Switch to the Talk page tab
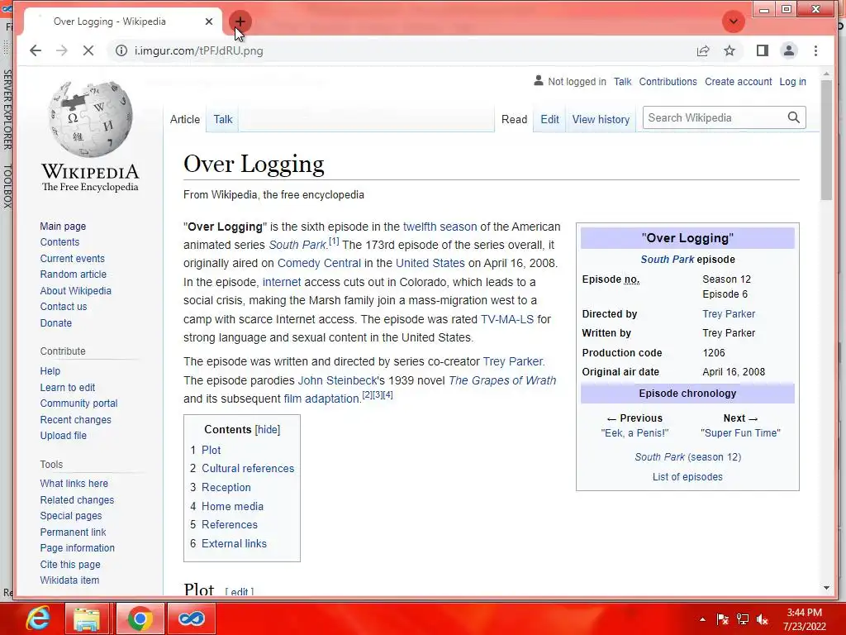The image size is (846, 635). [x=223, y=119]
